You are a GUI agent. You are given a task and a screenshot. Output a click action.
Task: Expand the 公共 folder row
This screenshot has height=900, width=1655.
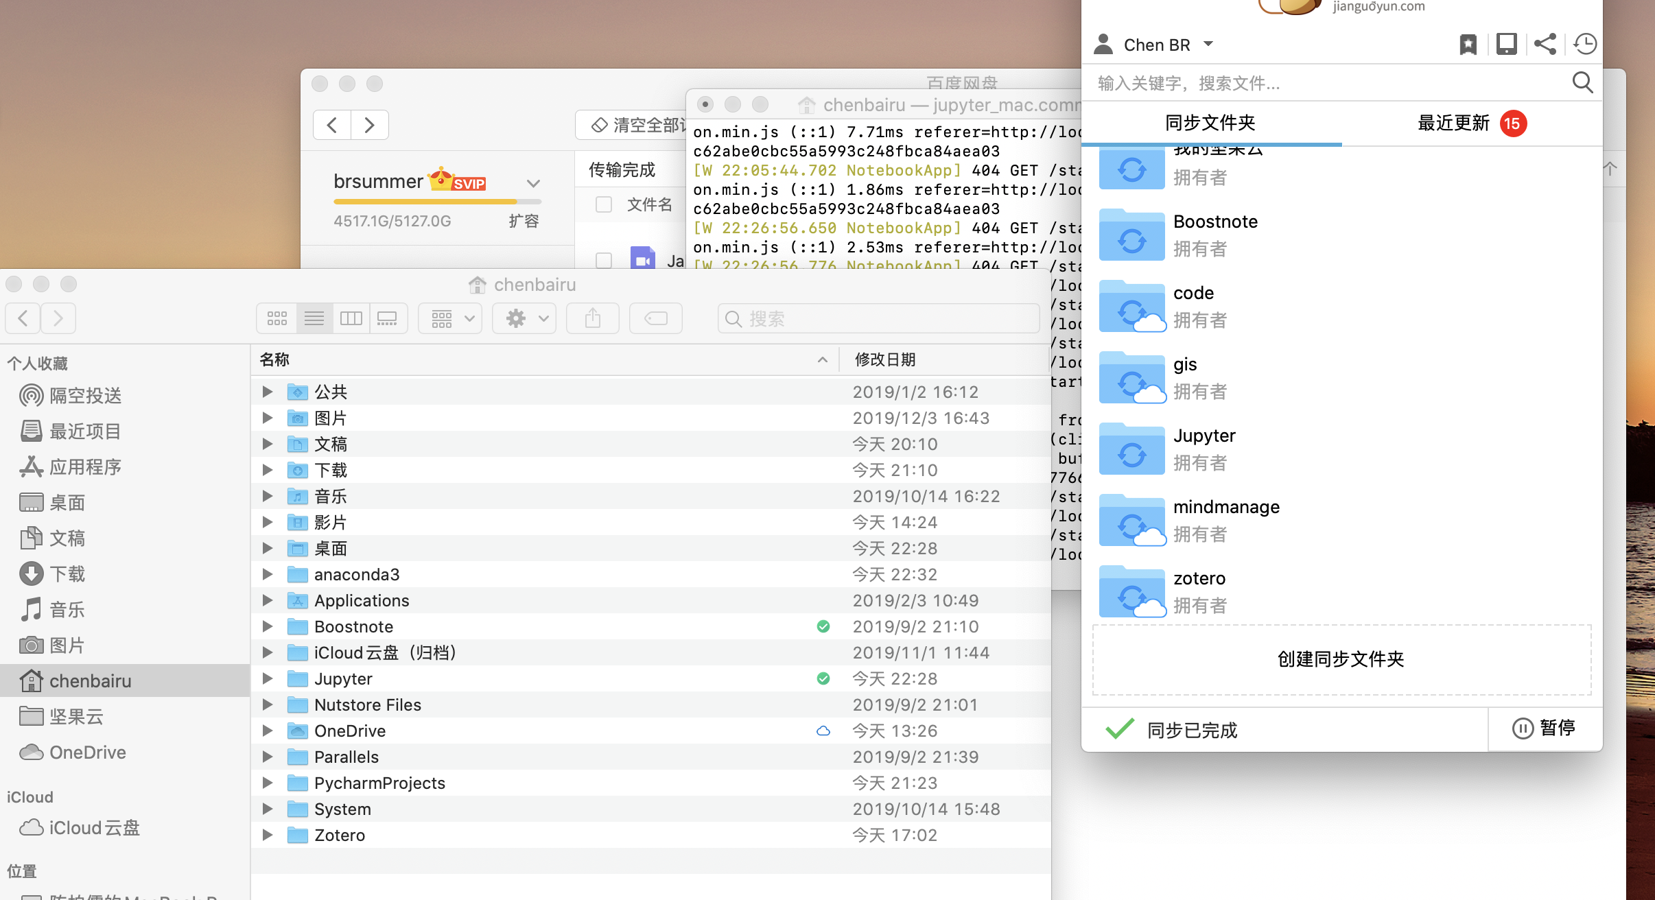click(268, 392)
